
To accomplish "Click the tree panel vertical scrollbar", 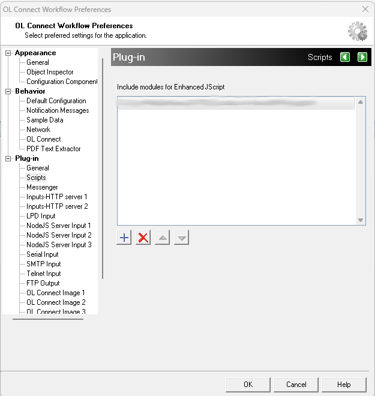I will point(103,169).
